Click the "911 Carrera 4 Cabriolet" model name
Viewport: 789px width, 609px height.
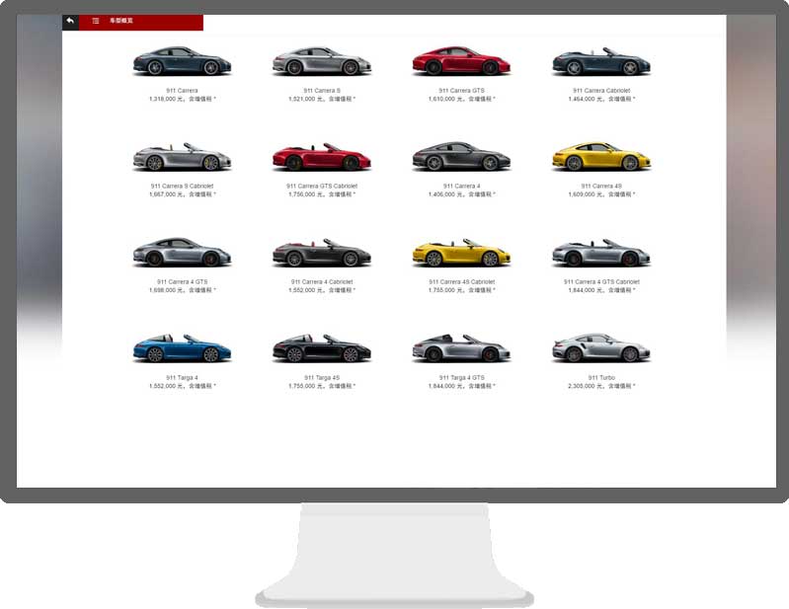322,282
